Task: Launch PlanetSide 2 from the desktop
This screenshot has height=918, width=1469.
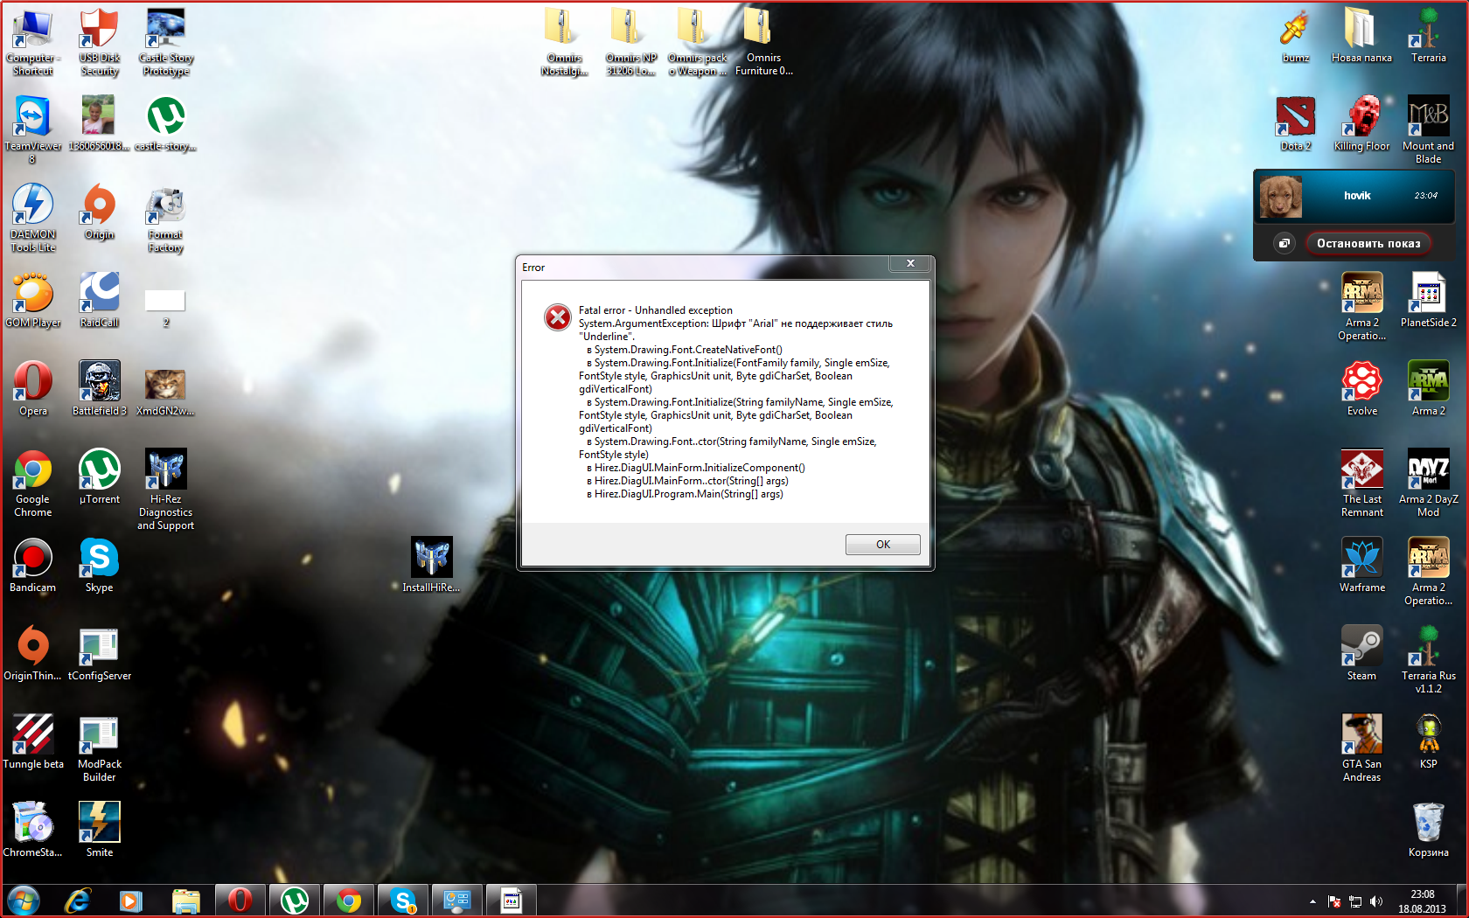Action: click(1429, 301)
